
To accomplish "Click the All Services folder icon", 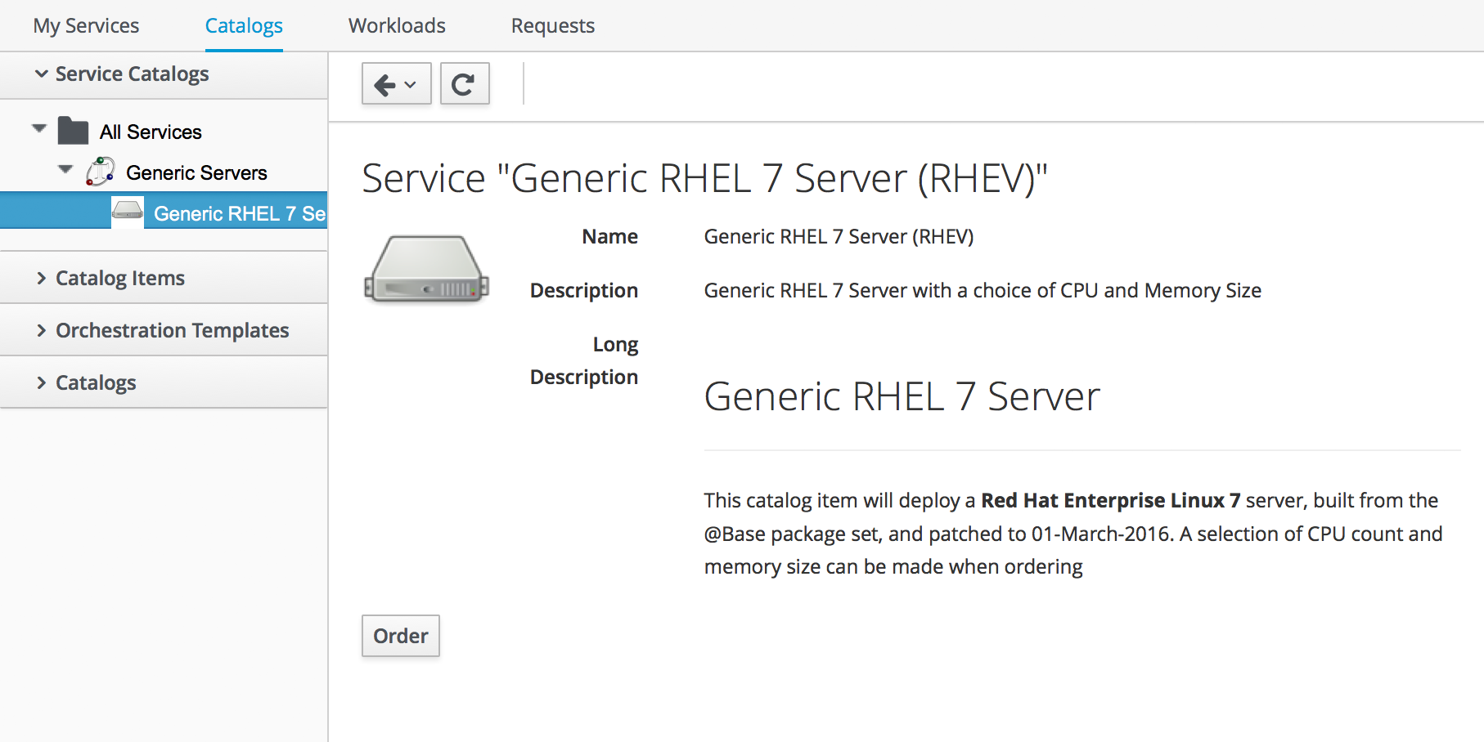I will 73,132.
